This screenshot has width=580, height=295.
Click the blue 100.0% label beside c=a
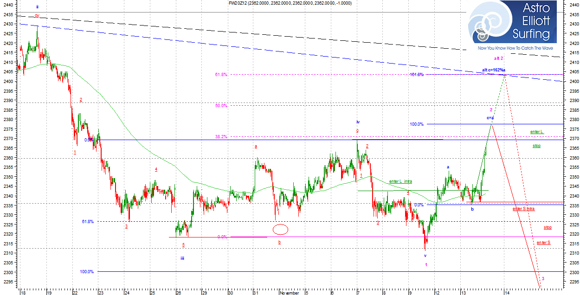click(x=417, y=124)
